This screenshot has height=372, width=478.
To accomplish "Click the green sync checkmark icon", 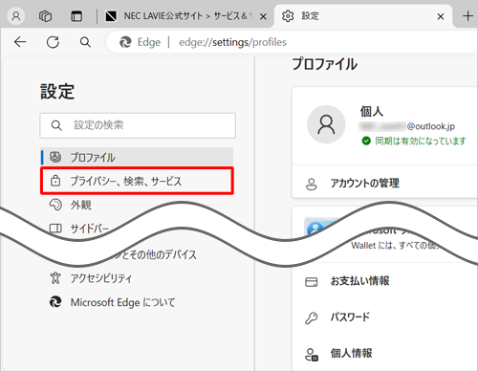I will (x=366, y=141).
